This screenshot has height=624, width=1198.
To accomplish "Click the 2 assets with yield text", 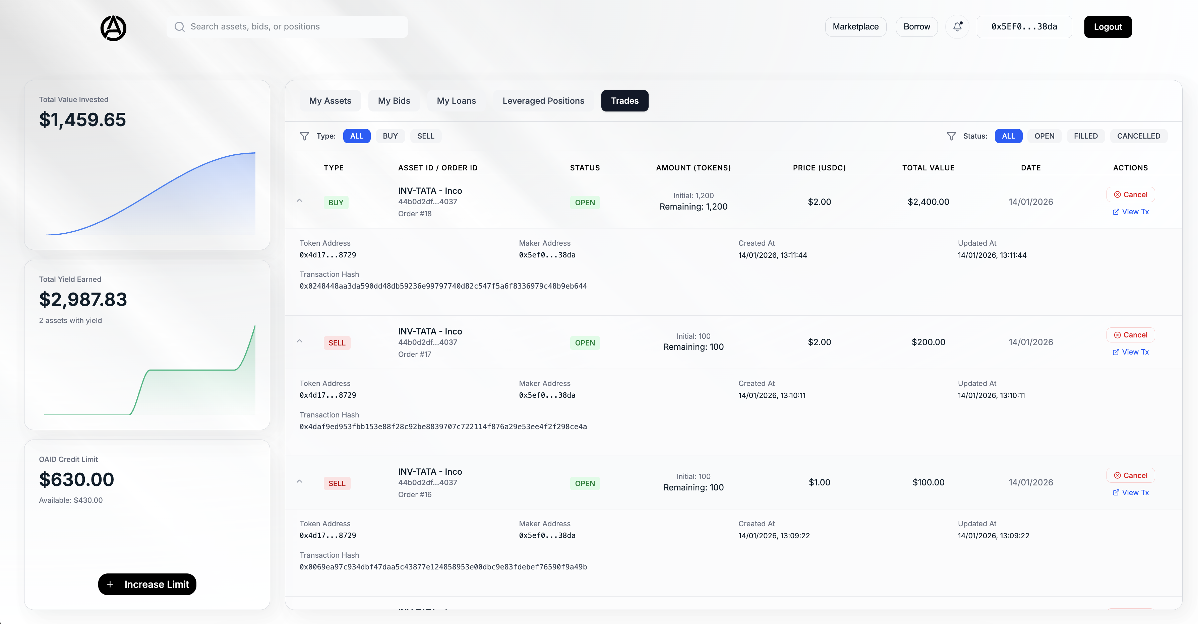I will pos(70,321).
